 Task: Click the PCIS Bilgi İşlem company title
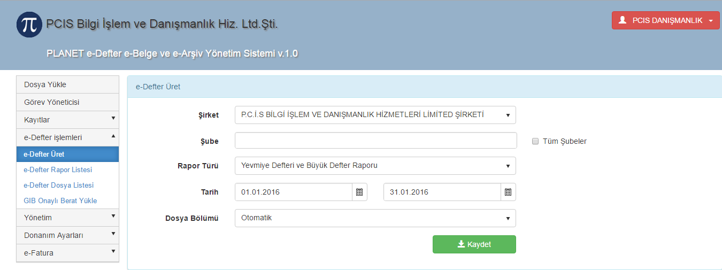pos(162,24)
